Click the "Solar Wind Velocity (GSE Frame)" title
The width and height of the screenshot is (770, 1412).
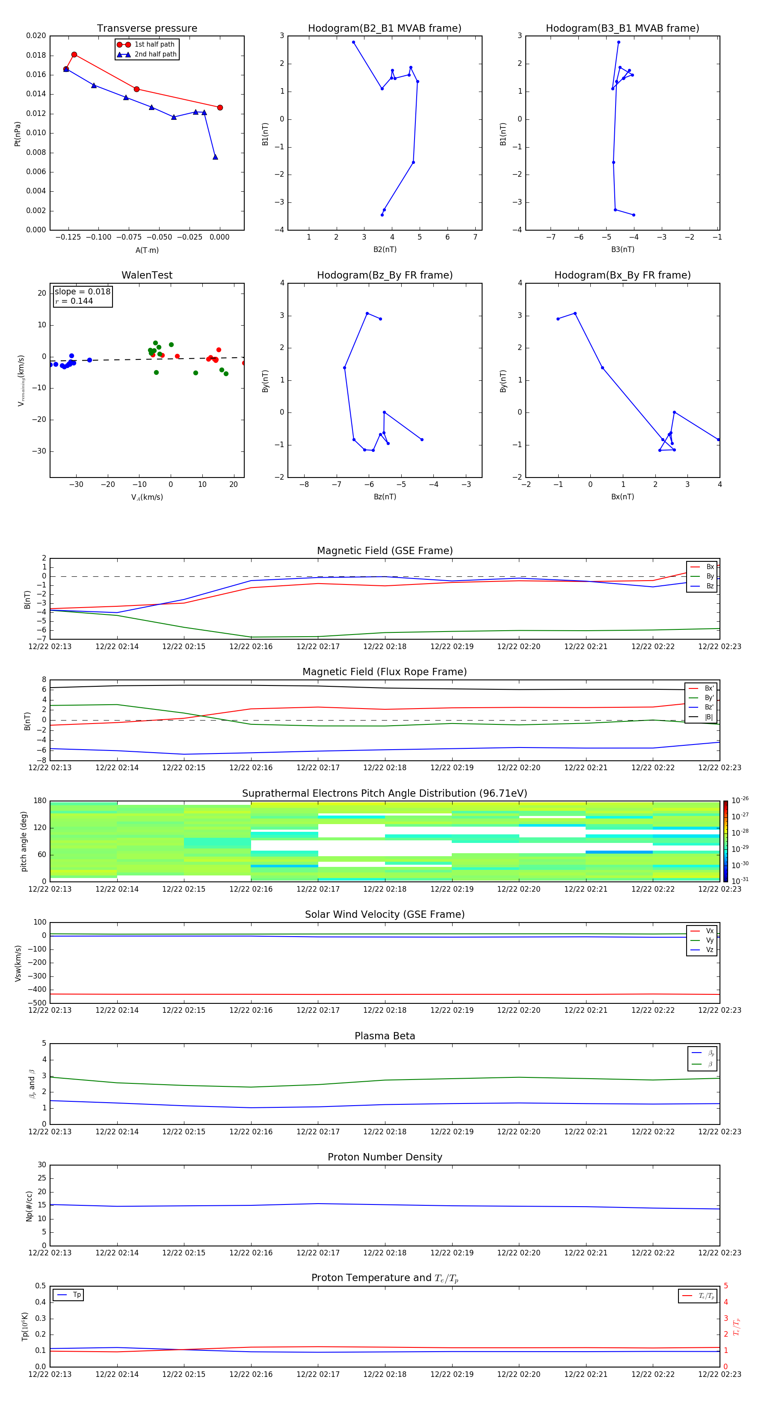pyautogui.click(x=385, y=914)
